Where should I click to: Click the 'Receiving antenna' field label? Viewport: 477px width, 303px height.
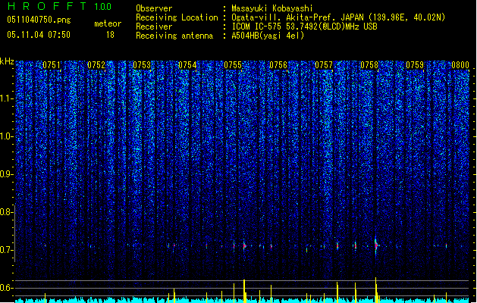[174, 36]
